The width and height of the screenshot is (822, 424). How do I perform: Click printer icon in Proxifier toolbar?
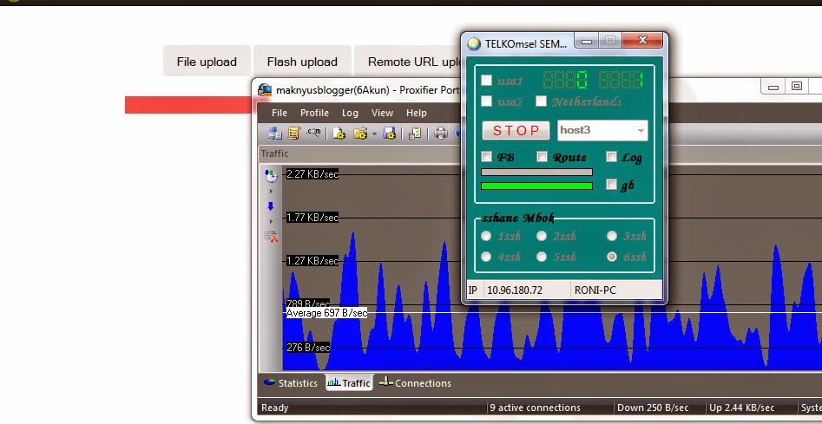pyautogui.click(x=441, y=134)
